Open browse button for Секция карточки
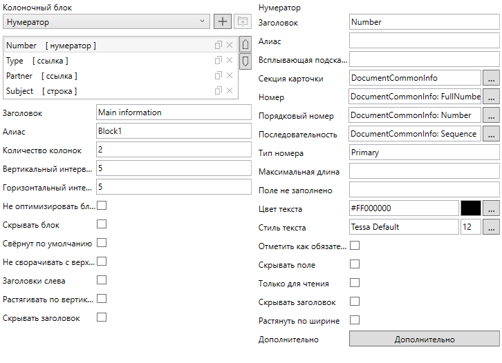This screenshot has width=502, height=363. coord(491,78)
